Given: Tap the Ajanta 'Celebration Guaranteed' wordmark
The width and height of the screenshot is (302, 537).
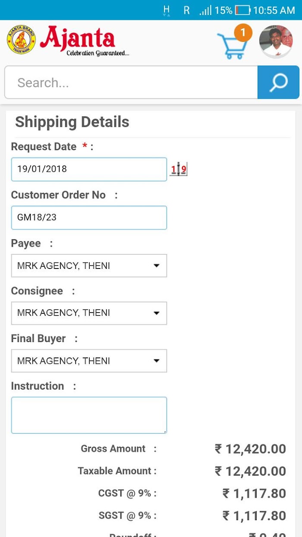Looking at the screenshot, I should pos(84,41).
